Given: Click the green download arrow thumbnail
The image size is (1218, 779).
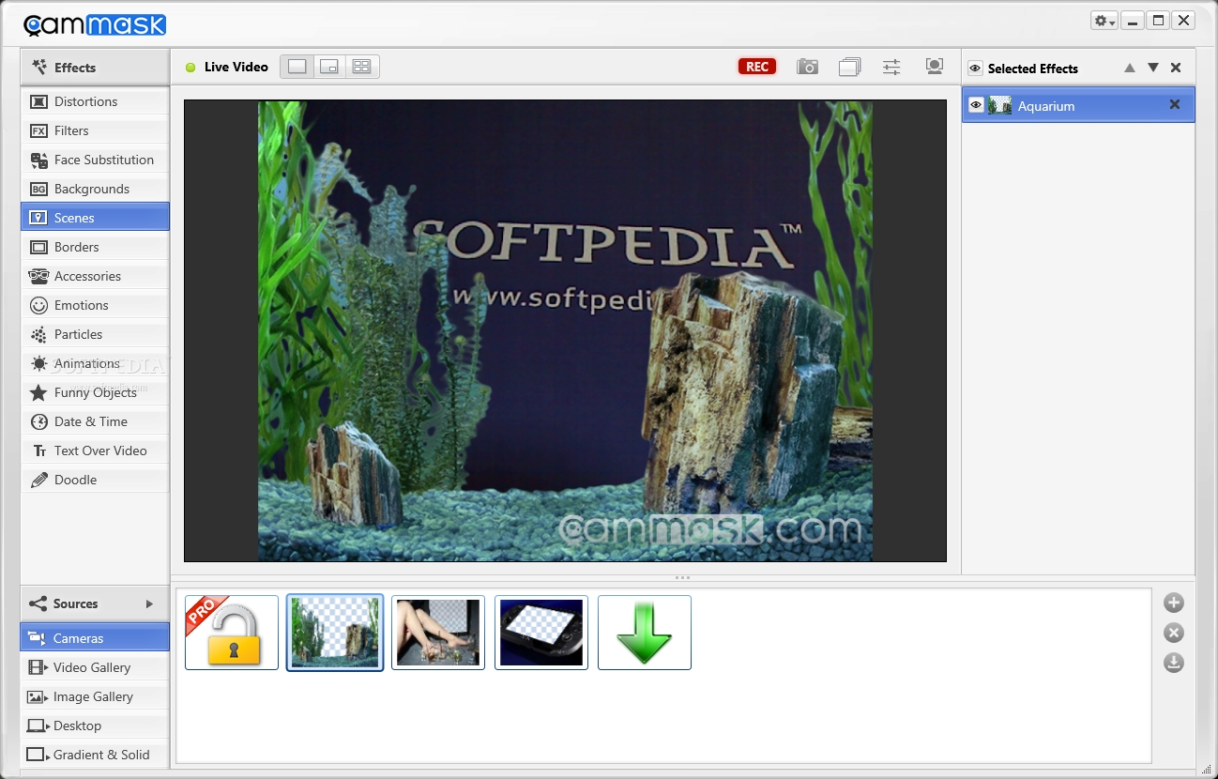Looking at the screenshot, I should [645, 633].
